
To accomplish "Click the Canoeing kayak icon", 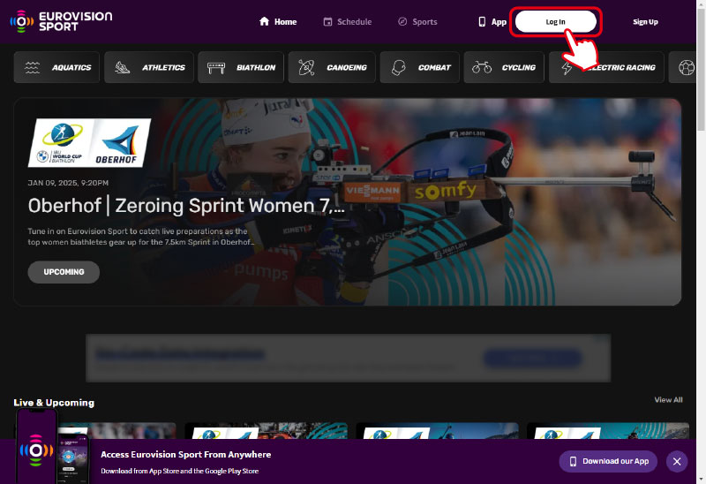I will [306, 68].
